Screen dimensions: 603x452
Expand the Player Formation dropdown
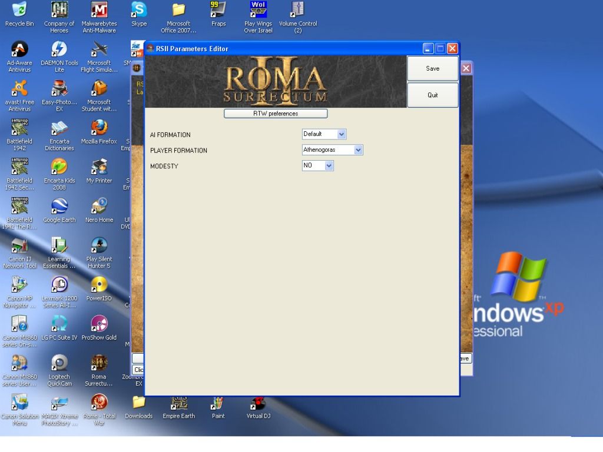(x=358, y=150)
